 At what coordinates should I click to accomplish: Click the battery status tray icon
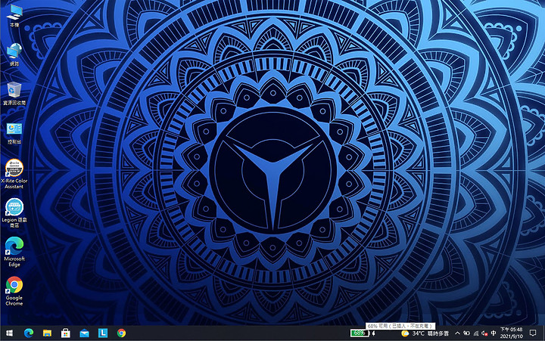coord(466,333)
